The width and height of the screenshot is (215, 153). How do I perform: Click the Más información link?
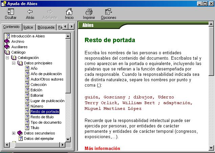102,148
